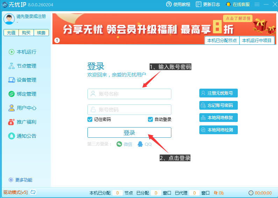
Task: Contact 在线客服 online support
Action: click(x=238, y=4)
